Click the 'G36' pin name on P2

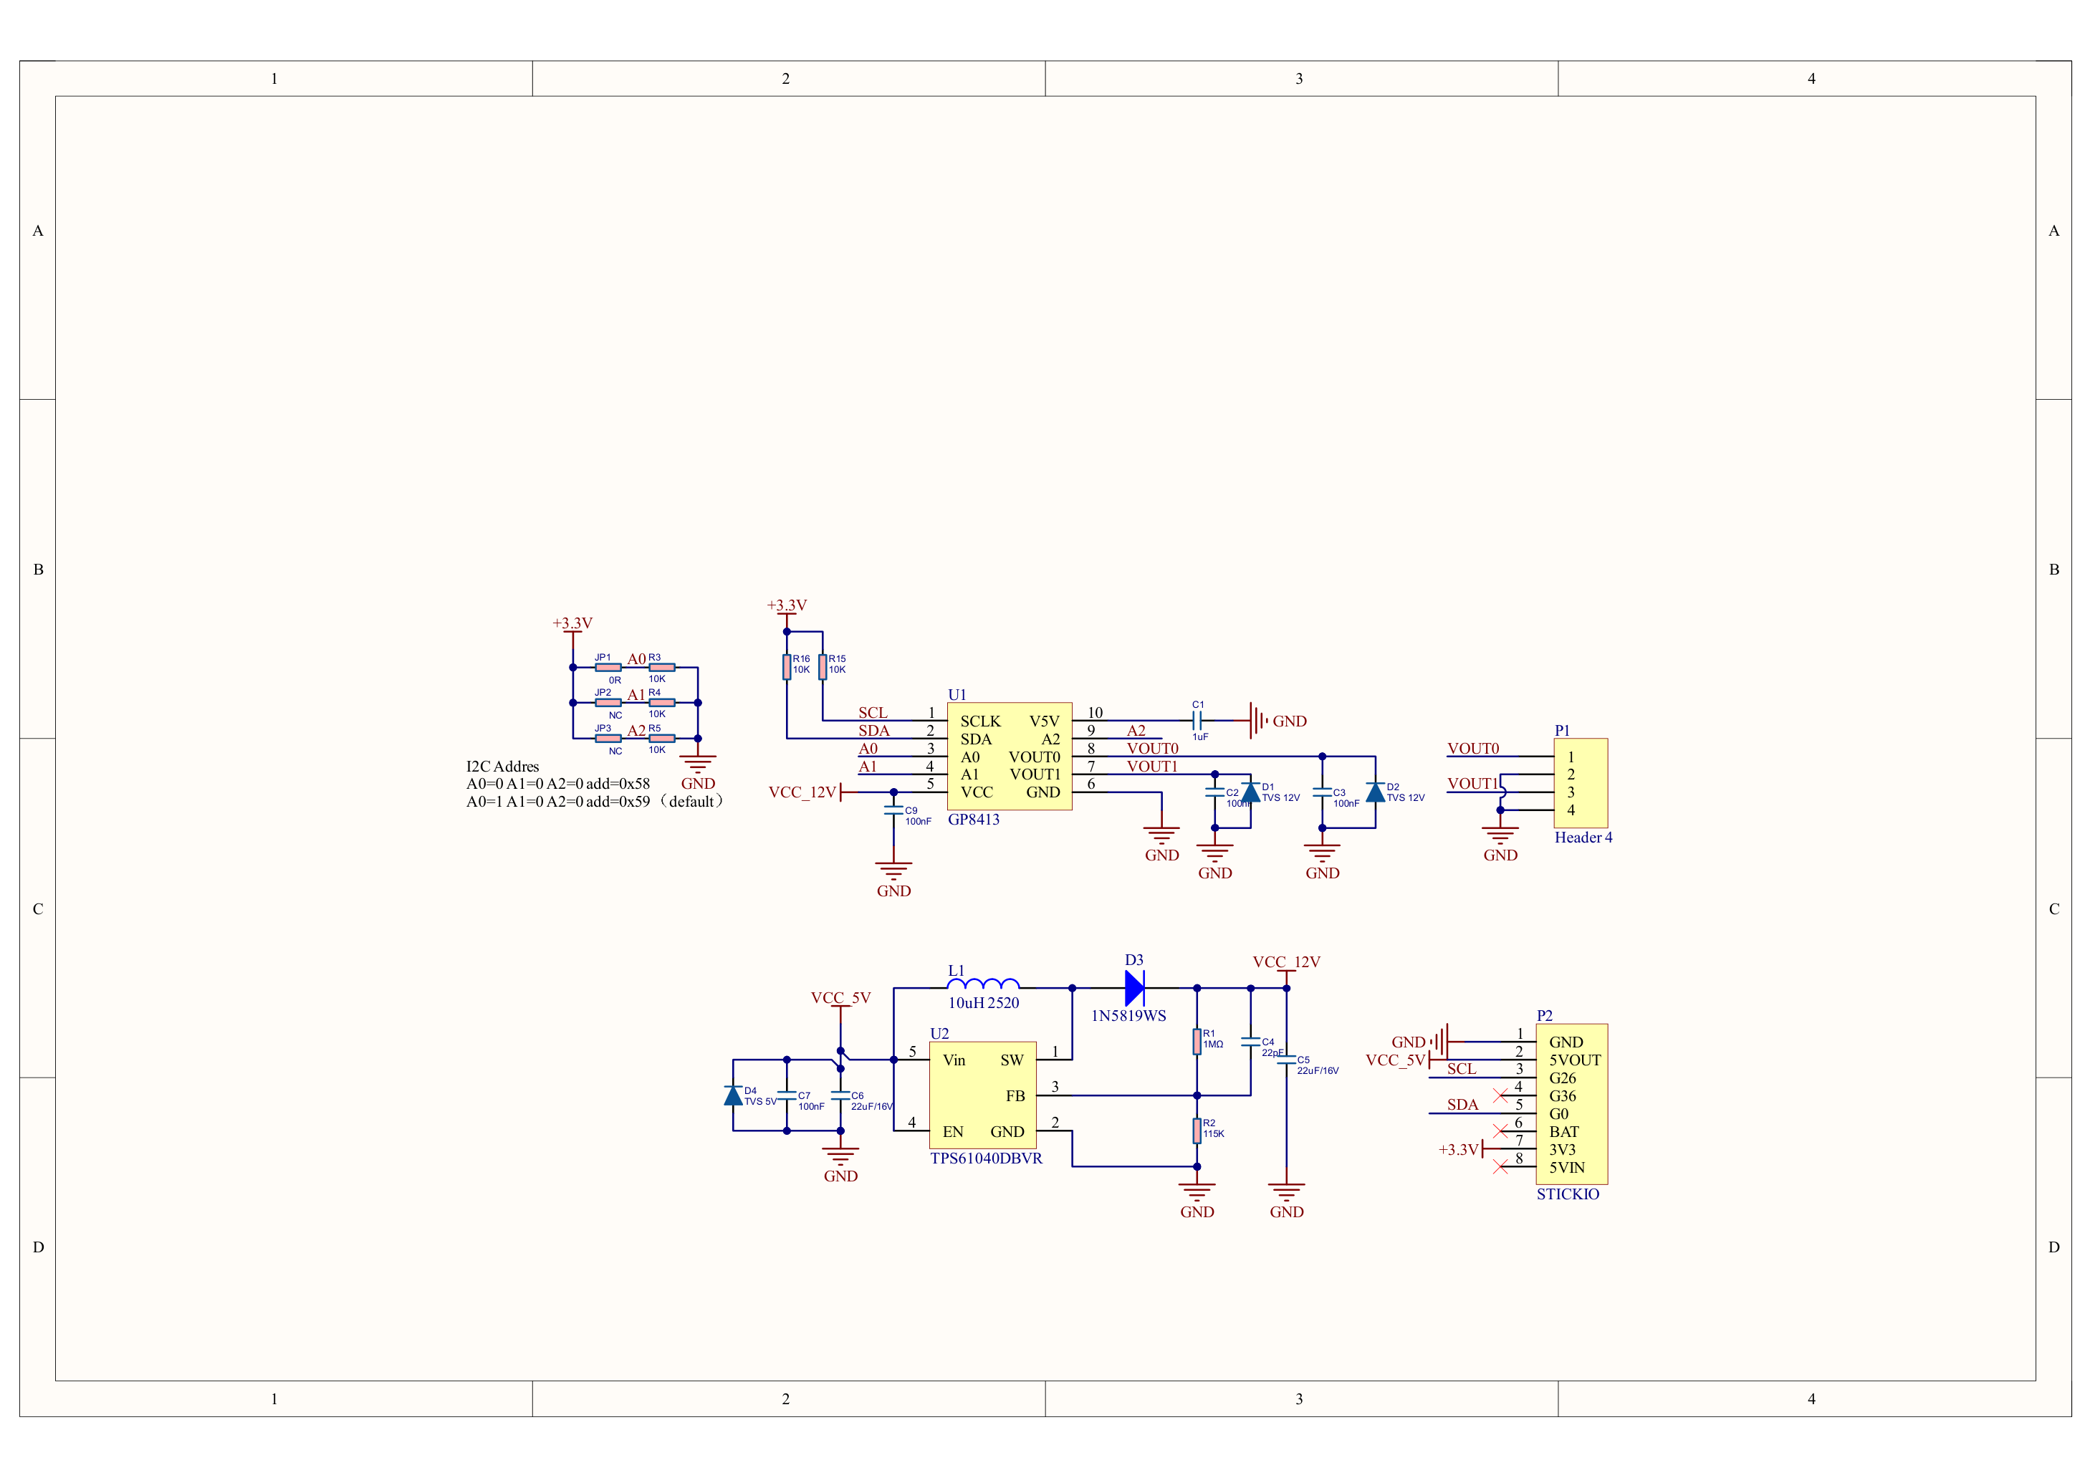(1563, 1095)
